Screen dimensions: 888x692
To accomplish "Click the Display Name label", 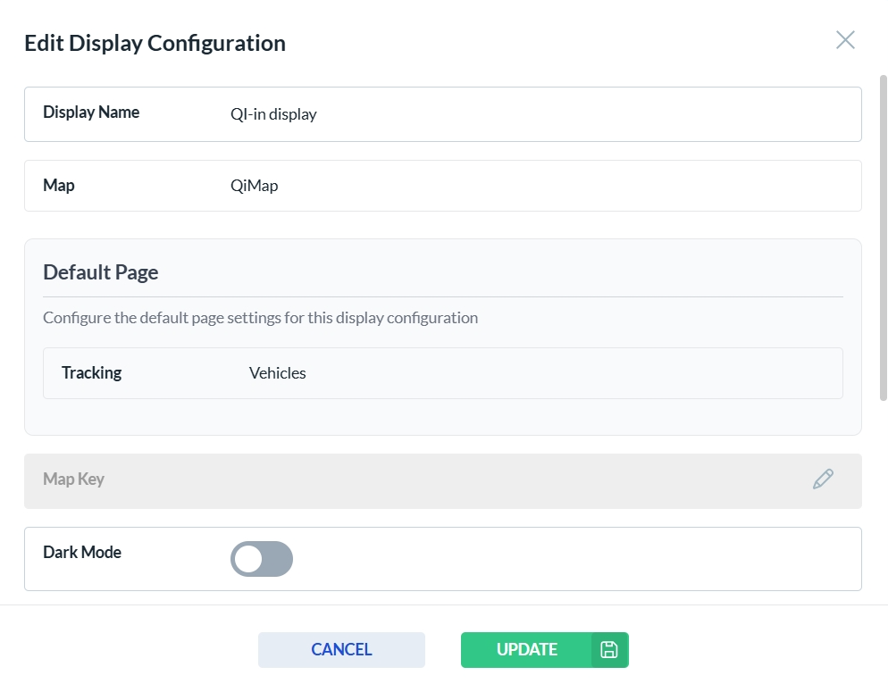I will 91,113.
